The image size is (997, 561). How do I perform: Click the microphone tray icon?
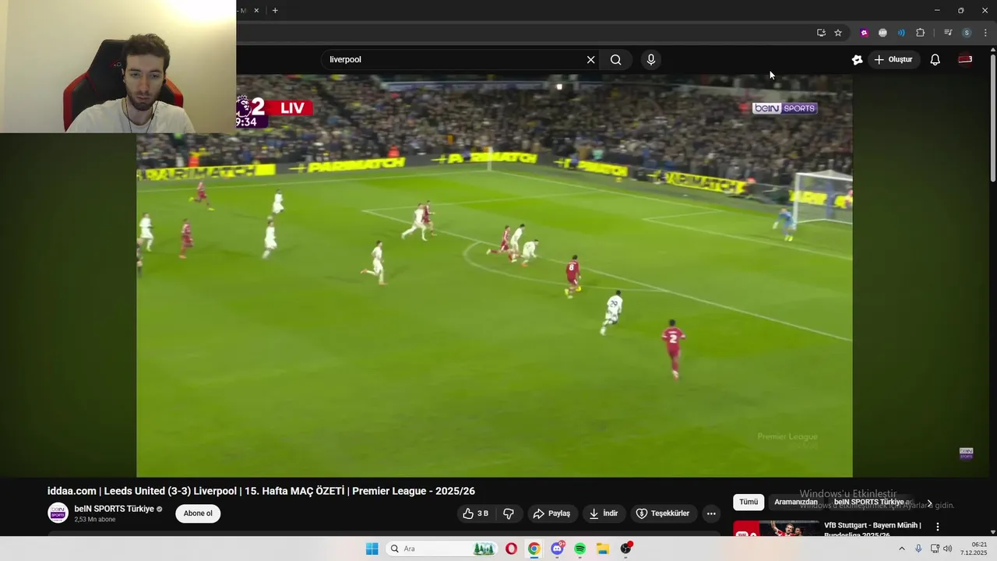click(918, 549)
